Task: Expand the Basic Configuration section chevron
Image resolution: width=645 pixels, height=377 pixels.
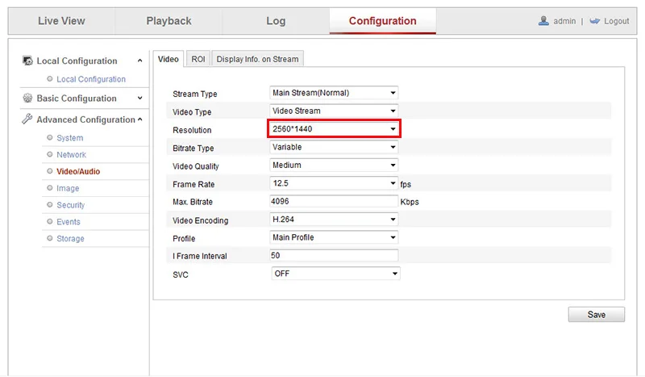Action: click(139, 98)
